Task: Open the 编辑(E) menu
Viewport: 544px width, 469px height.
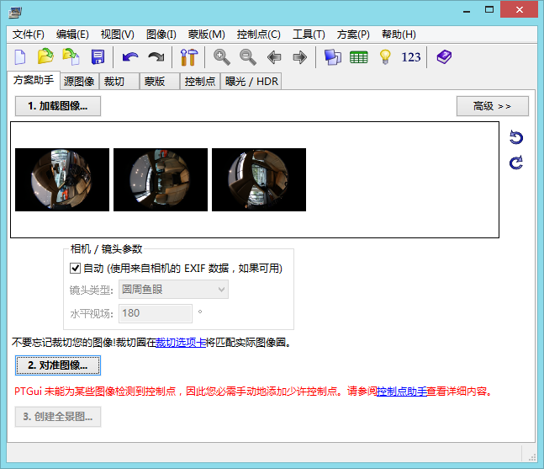Action: (x=72, y=35)
